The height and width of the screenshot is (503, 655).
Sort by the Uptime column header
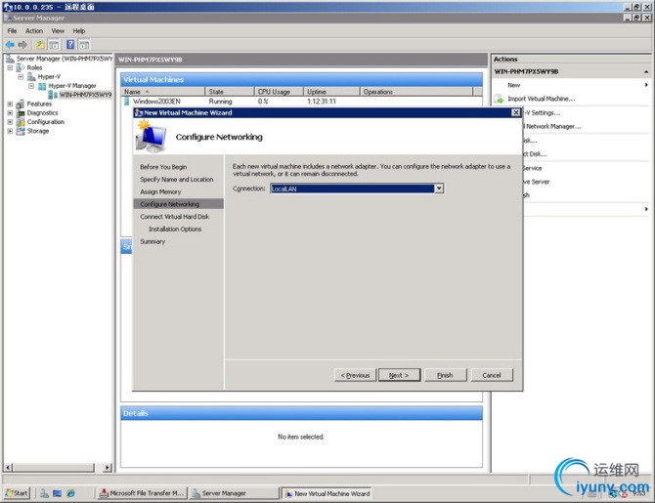click(x=331, y=92)
